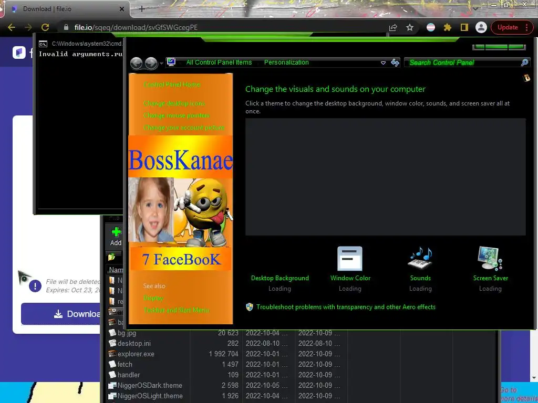Close the Download | file.io tab
This screenshot has width=538, height=403.
122,9
